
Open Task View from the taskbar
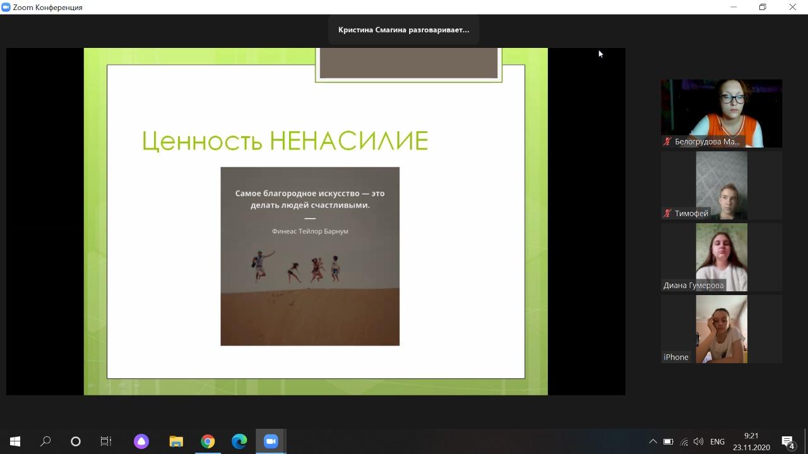click(106, 441)
